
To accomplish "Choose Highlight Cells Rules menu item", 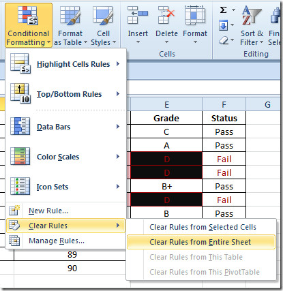I will coord(66,64).
